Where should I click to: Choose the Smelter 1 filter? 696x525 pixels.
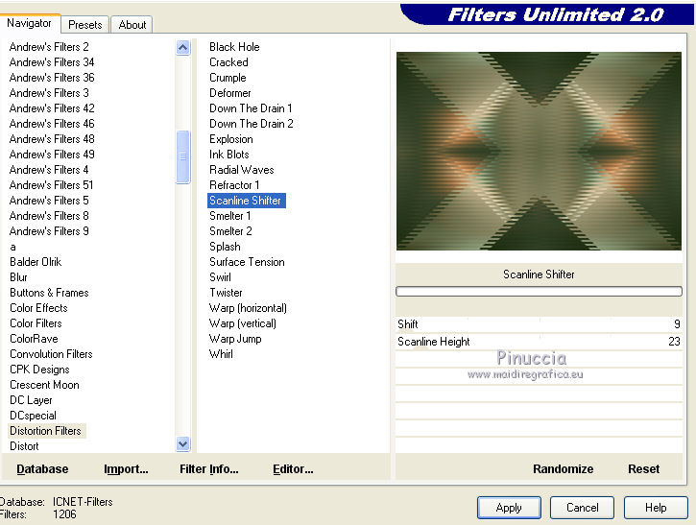click(x=230, y=216)
